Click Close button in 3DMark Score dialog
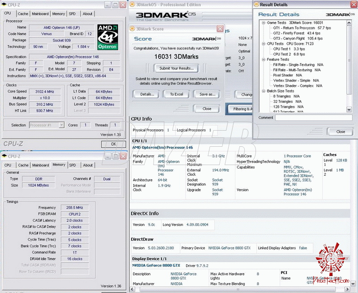The height and width of the screenshot is (293, 358). (x=207, y=109)
